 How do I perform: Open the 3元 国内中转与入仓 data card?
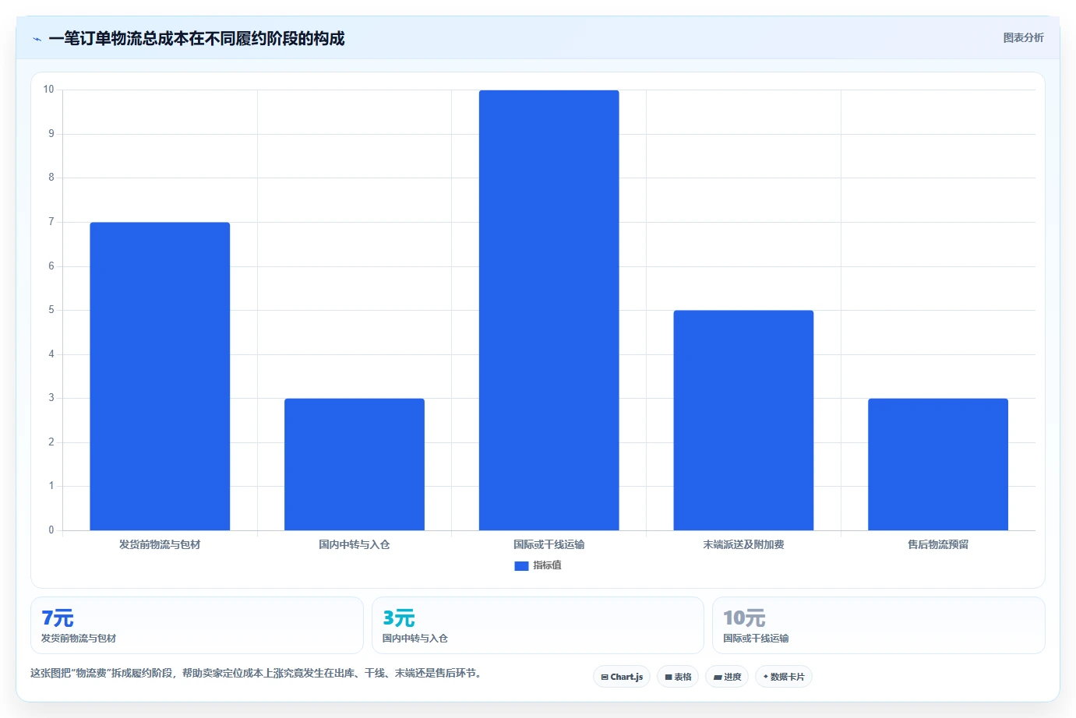(x=538, y=625)
